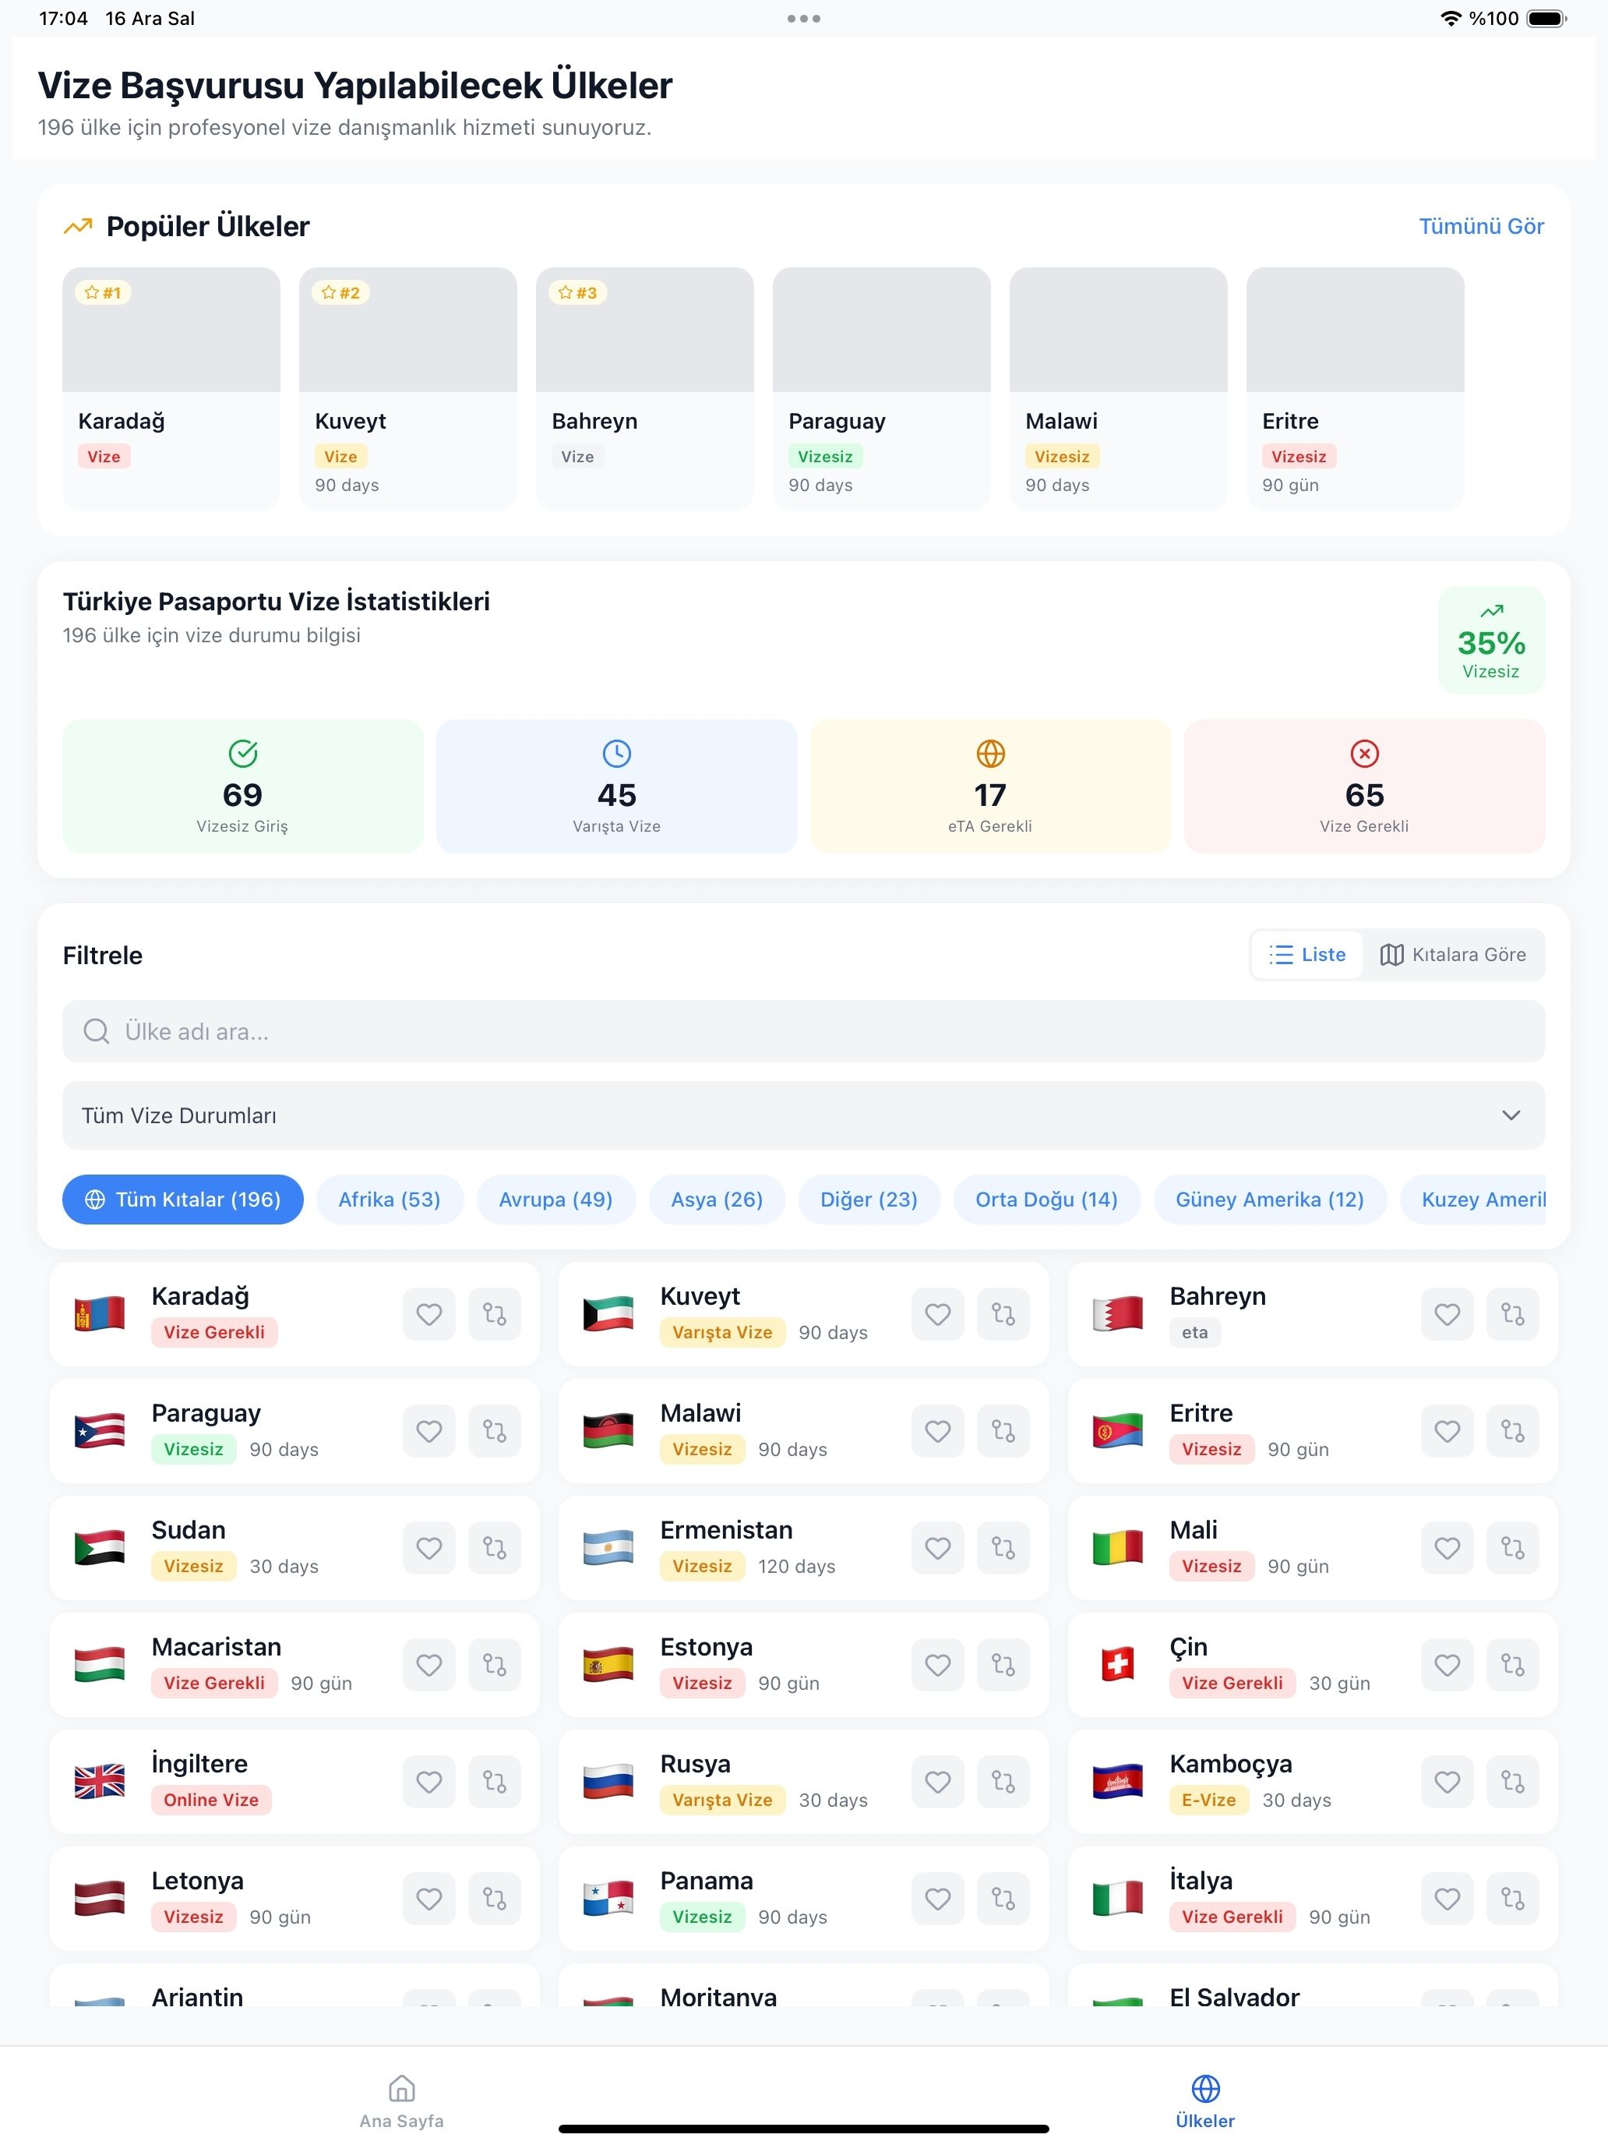Favorite Karadağ with the heart icon

(428, 1314)
